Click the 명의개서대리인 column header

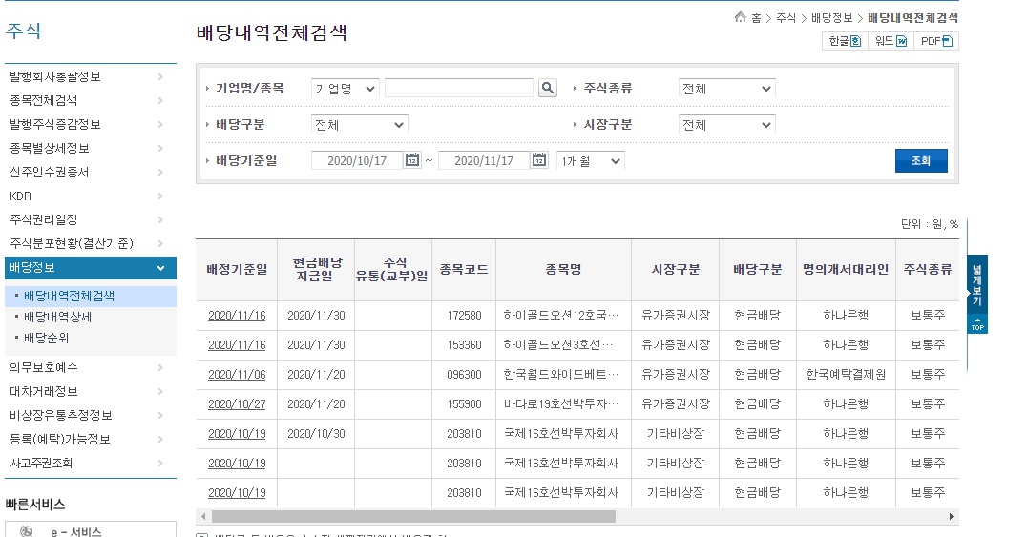[846, 270]
